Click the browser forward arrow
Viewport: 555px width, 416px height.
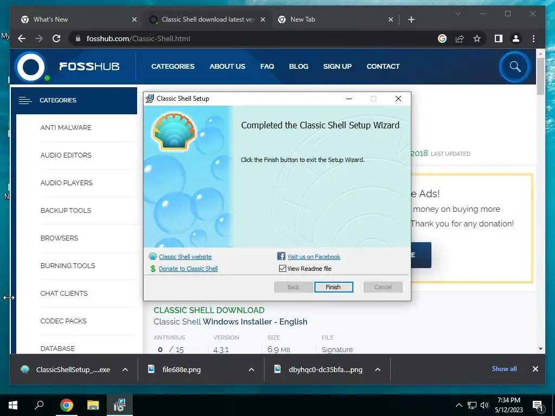click(x=39, y=38)
